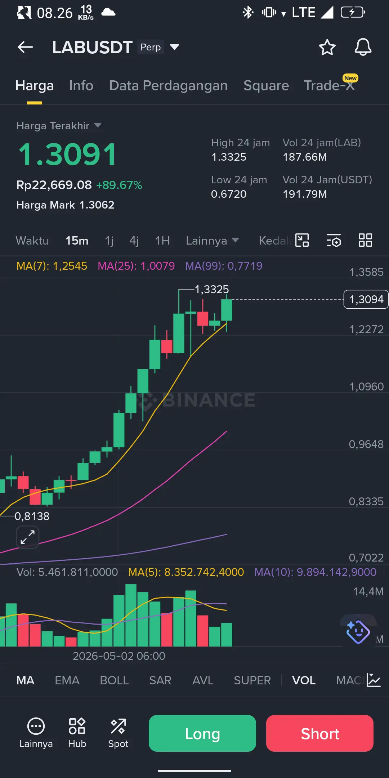Image resolution: width=389 pixels, height=778 pixels.
Task: Select the 4j timeframe
Action: (x=134, y=241)
